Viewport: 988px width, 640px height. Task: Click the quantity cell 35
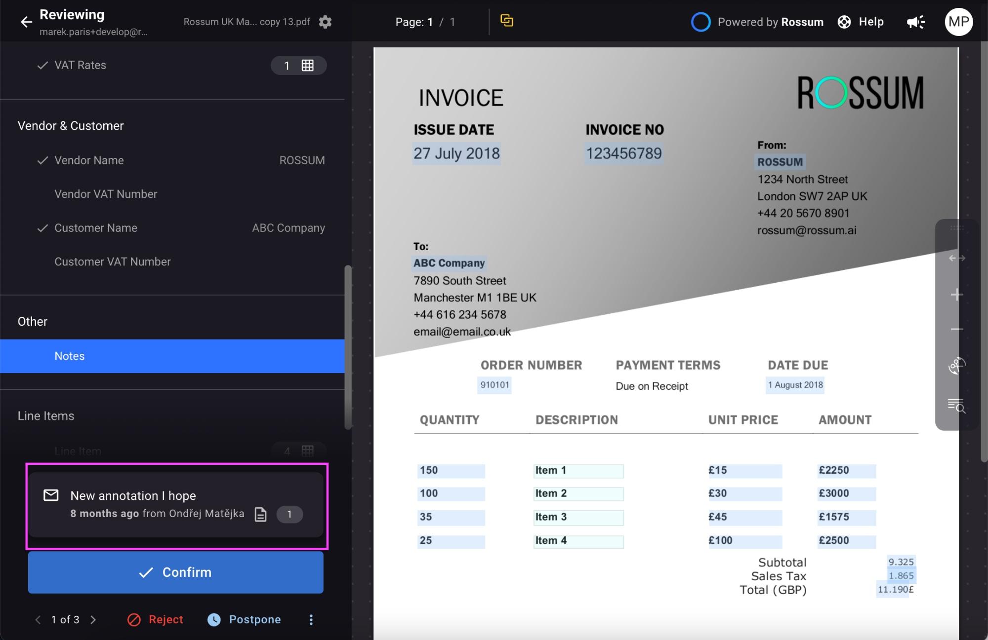451,517
